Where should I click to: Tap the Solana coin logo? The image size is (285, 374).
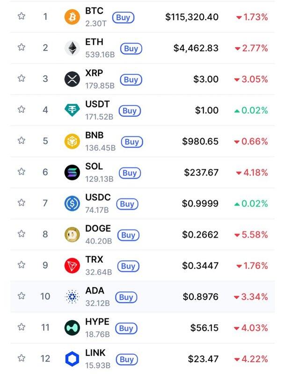pos(72,172)
